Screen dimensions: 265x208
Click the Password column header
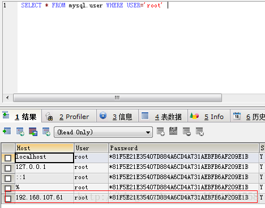[183, 148]
